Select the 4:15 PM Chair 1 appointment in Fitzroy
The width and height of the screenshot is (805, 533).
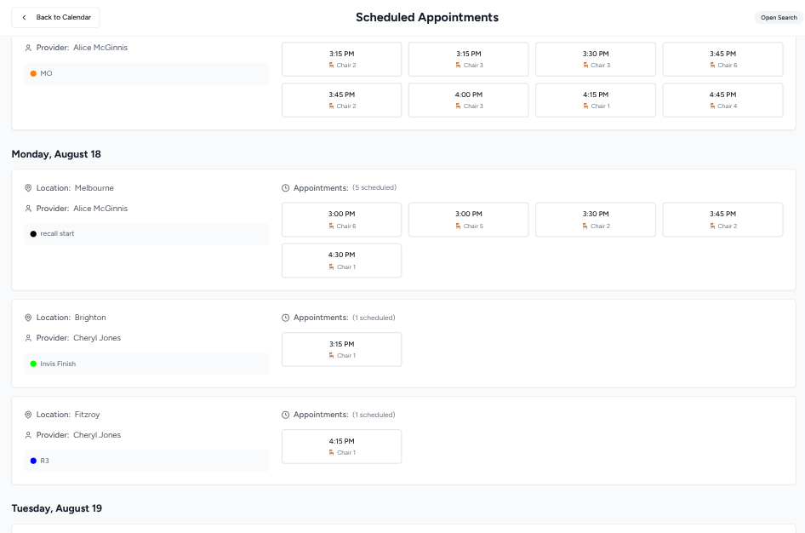[x=341, y=446]
